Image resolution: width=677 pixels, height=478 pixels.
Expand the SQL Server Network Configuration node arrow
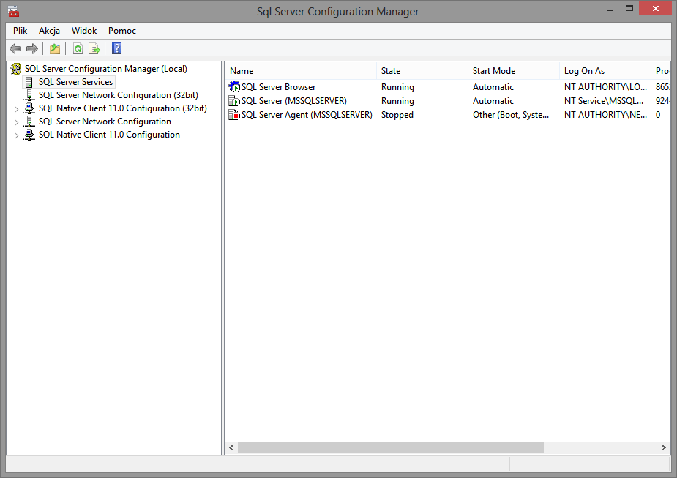point(17,122)
